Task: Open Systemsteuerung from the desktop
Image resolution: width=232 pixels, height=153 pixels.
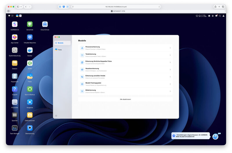Action: (x=15, y=50)
